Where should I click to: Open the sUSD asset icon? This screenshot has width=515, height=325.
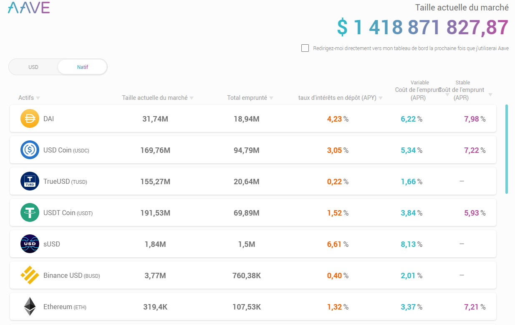(30, 244)
